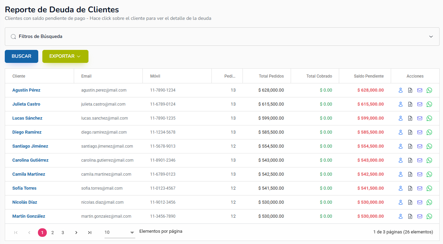This screenshot has width=443, height=244.
Task: Select page 1 in pagination
Action: tap(42, 233)
